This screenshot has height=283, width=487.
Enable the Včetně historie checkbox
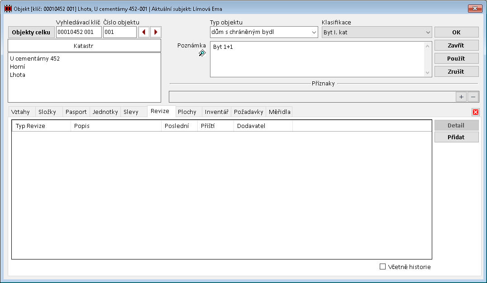click(382, 267)
